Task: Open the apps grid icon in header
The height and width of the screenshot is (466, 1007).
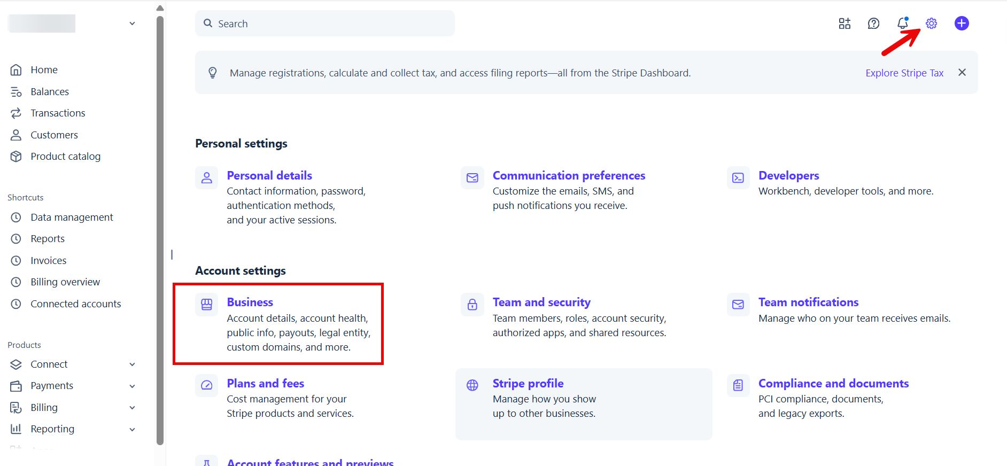Action: point(845,24)
